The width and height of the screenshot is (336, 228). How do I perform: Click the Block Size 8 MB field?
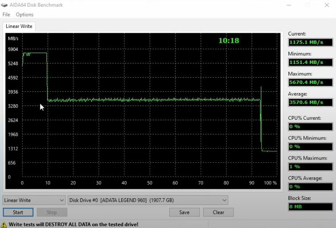tap(310, 207)
